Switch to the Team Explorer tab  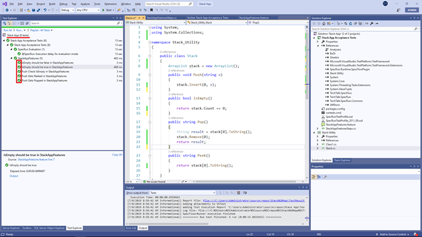(342, 160)
